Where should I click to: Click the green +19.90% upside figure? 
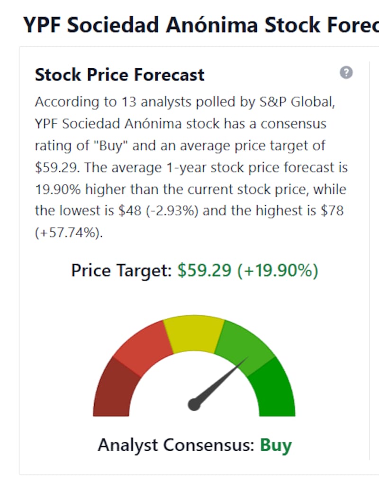(278, 271)
